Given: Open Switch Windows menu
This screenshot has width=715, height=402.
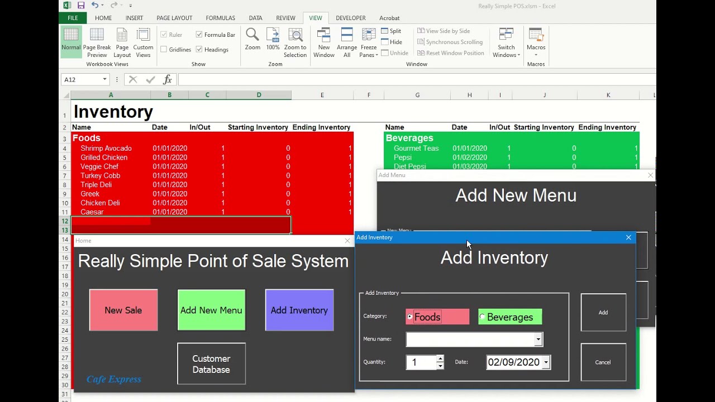Looking at the screenshot, I should (506, 42).
